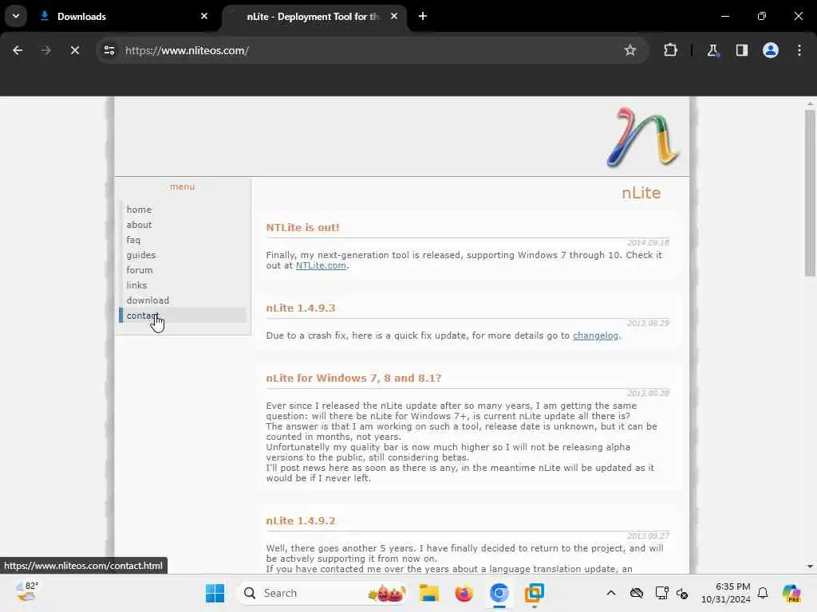The width and height of the screenshot is (817, 612).
Task: Open Copilot preview icon in taskbar
Action: pos(791,593)
